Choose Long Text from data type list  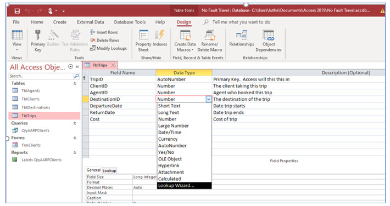185,112
